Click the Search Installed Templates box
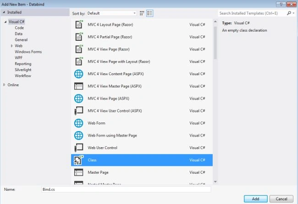 pyautogui.click(x=253, y=13)
